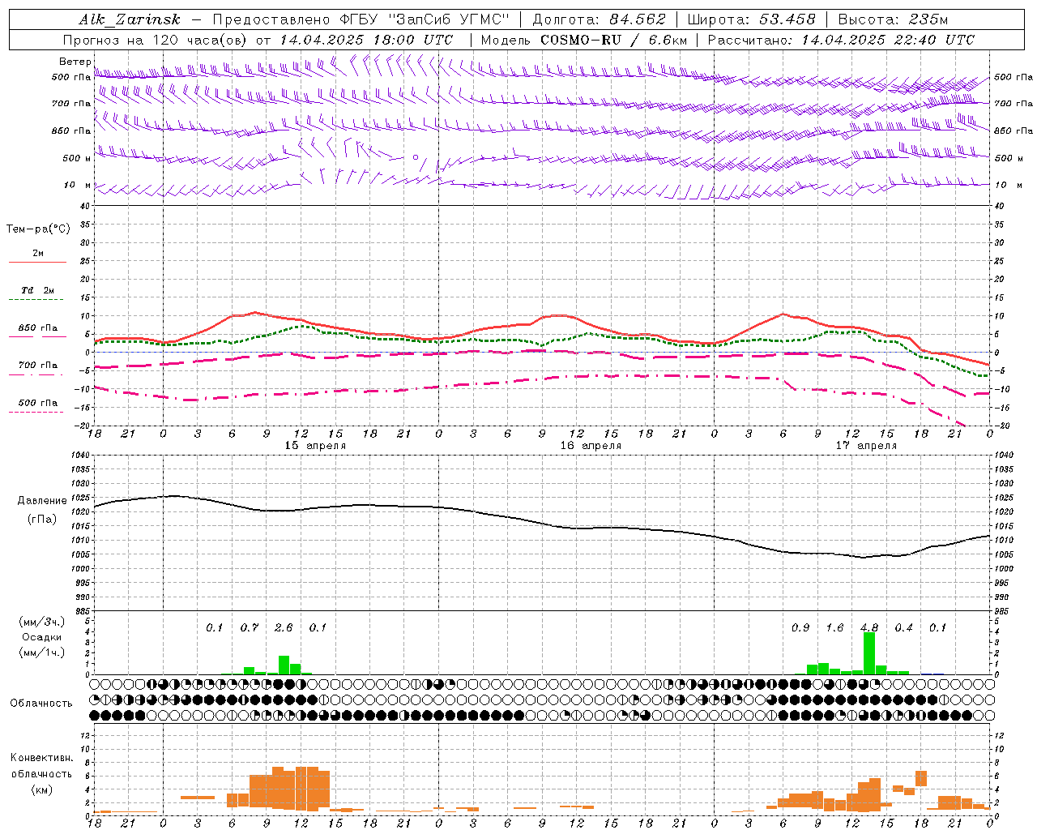This screenshot has height=830, width=1037.
Task: Click the forecast start time 14.04.2025 18:00 UTC
Action: (366, 40)
